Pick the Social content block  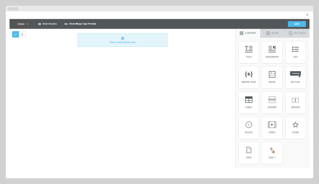click(x=248, y=128)
